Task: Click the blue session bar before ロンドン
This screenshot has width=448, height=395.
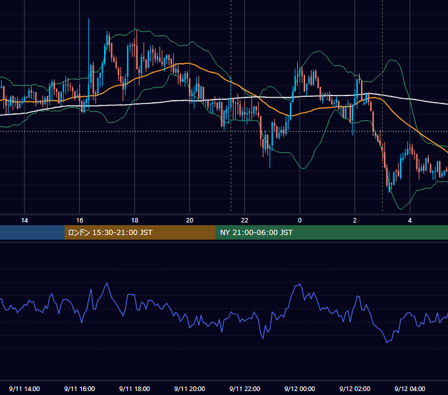Action: pos(32,232)
